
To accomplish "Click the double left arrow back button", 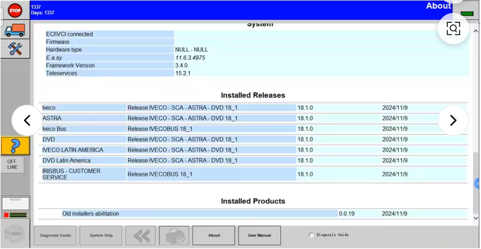I will tap(140, 236).
